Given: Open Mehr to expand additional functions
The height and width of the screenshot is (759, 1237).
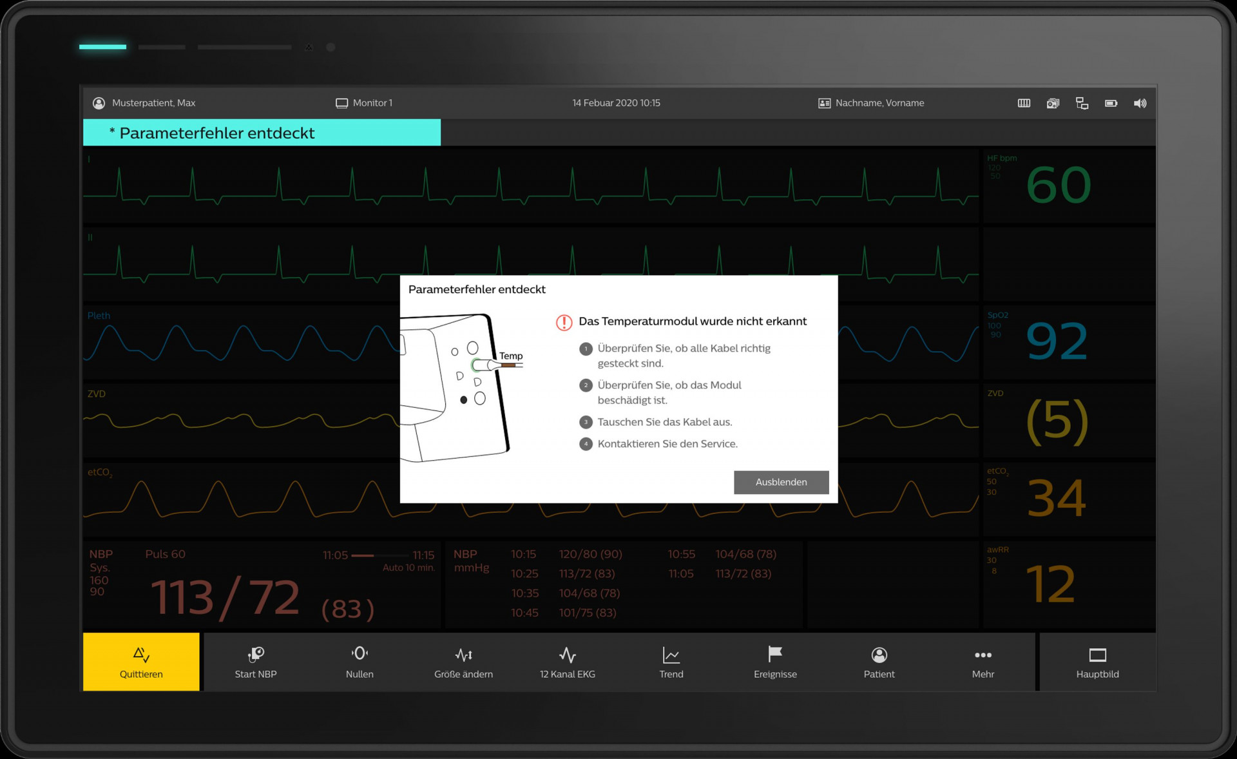Looking at the screenshot, I should [983, 662].
